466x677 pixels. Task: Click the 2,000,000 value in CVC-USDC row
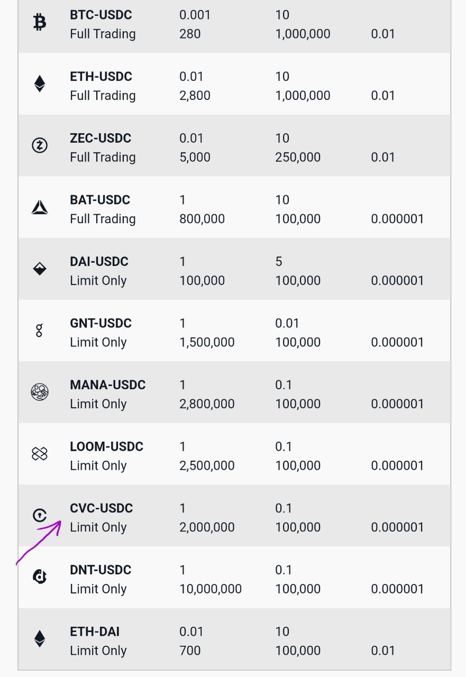(x=207, y=527)
